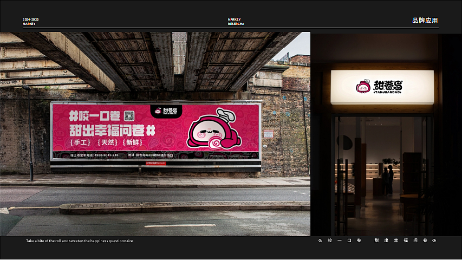
Task: Click the pink roll mascot on the billboard
Action: pos(214,129)
